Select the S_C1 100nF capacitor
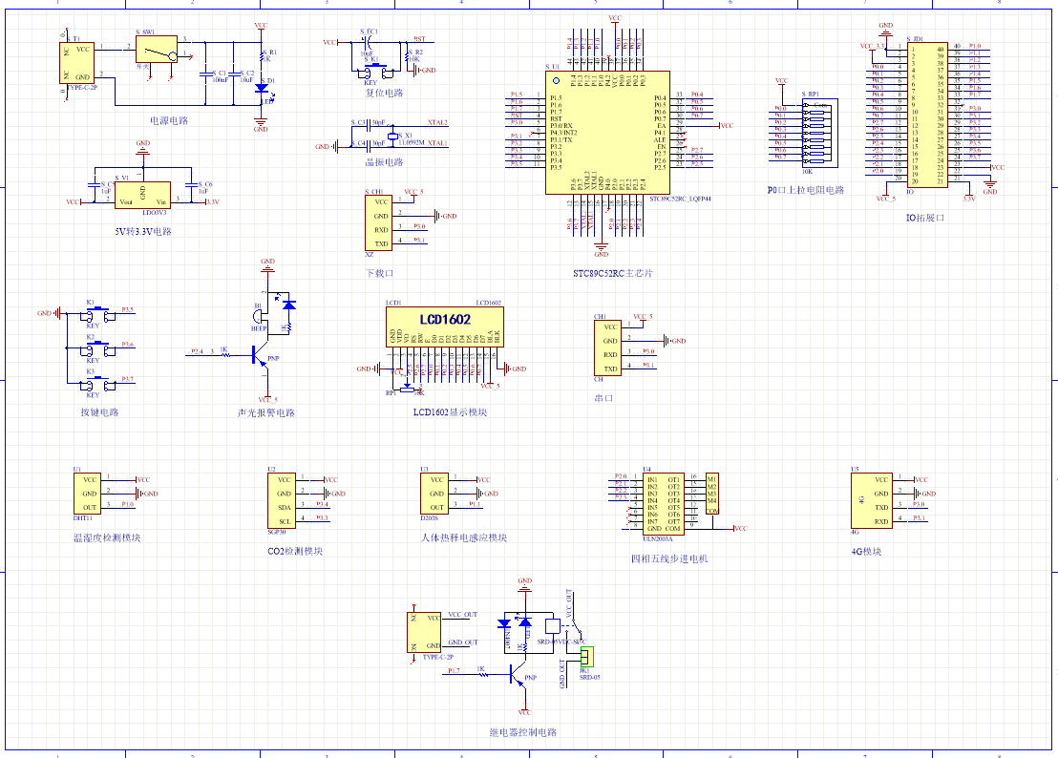The height and width of the screenshot is (758, 1058). (205, 74)
